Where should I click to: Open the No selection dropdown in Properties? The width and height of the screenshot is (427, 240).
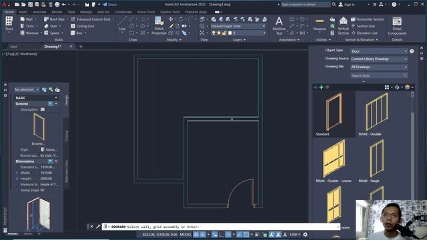[27, 89]
